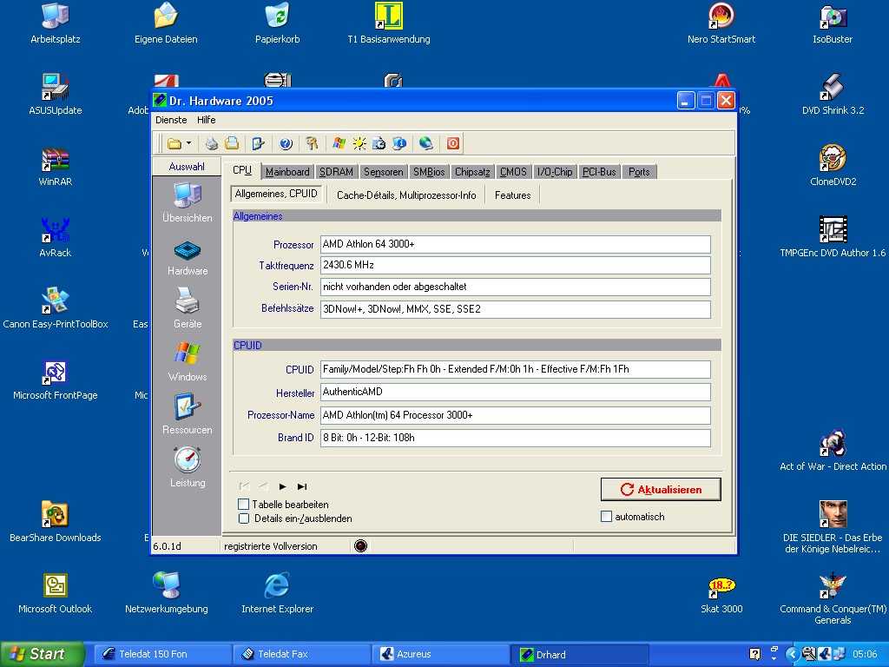Viewport: 889px width, 667px height.
Task: Switch to Azureus taskbar item
Action: click(x=440, y=654)
